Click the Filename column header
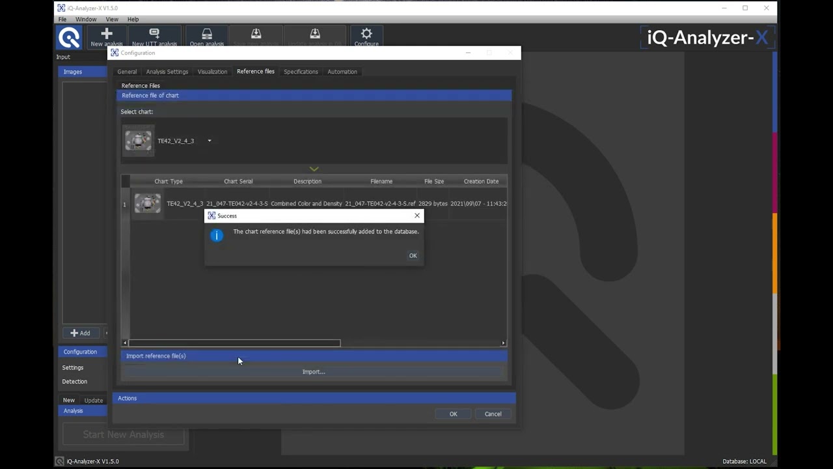 pos(381,181)
